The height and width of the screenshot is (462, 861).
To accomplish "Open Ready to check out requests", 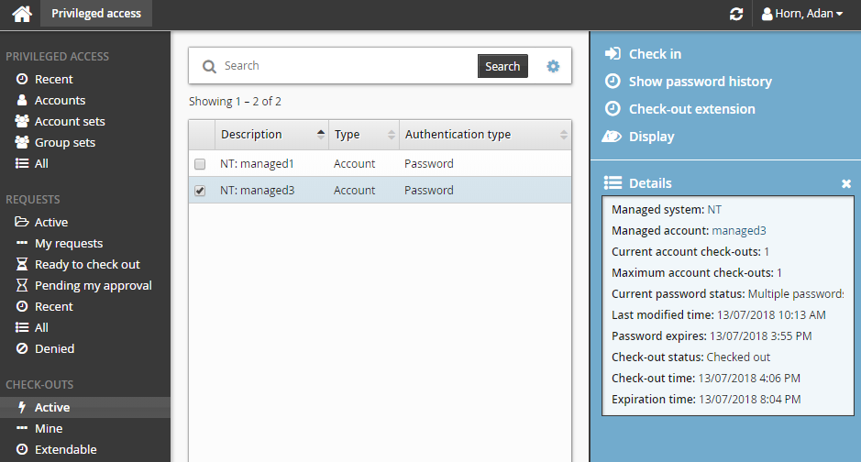I will point(87,264).
